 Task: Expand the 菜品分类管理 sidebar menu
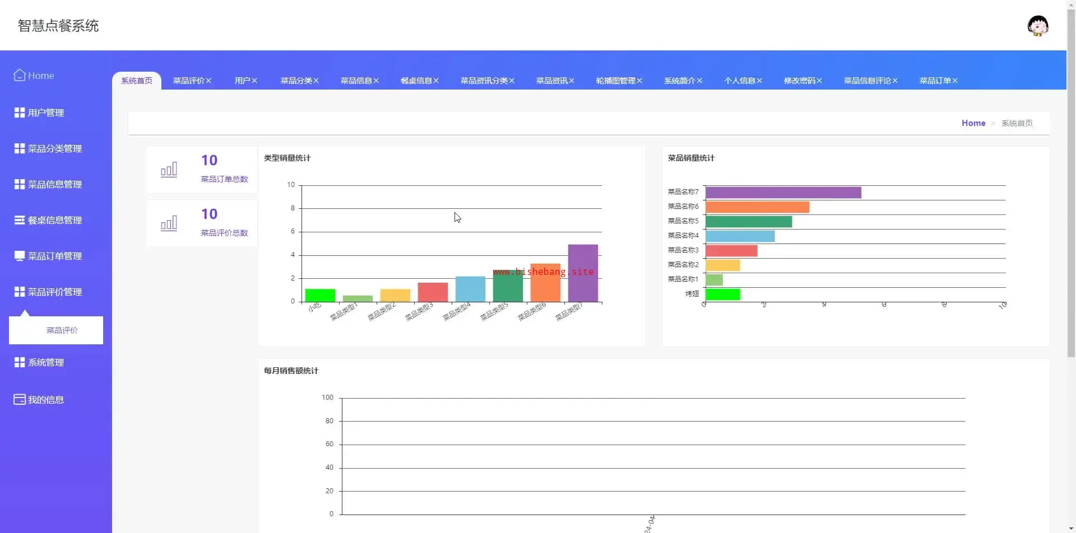click(x=56, y=148)
